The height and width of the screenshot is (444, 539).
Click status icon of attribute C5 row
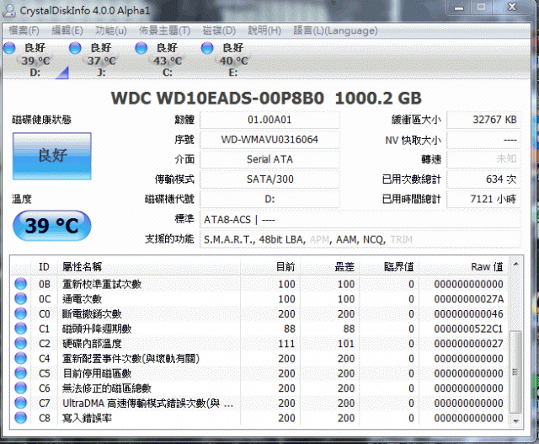click(20, 373)
